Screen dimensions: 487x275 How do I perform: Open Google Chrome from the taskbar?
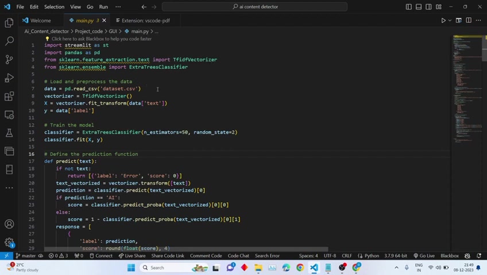pos(300,268)
